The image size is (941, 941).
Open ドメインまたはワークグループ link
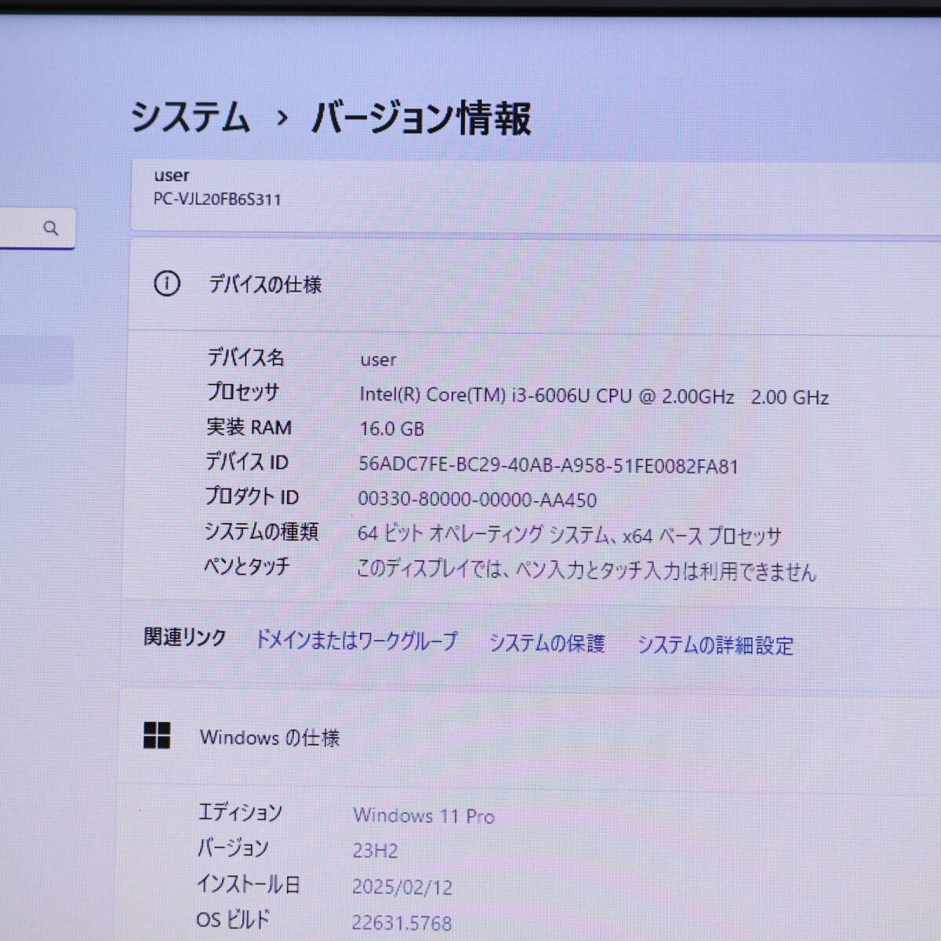[x=357, y=641]
